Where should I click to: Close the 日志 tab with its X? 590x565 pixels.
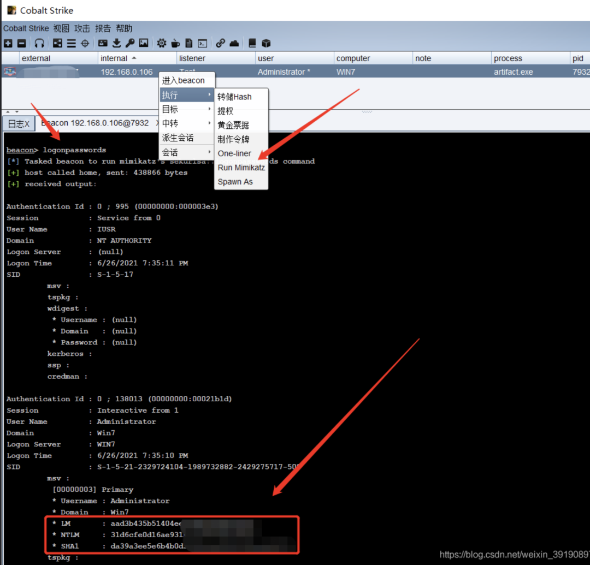point(27,124)
